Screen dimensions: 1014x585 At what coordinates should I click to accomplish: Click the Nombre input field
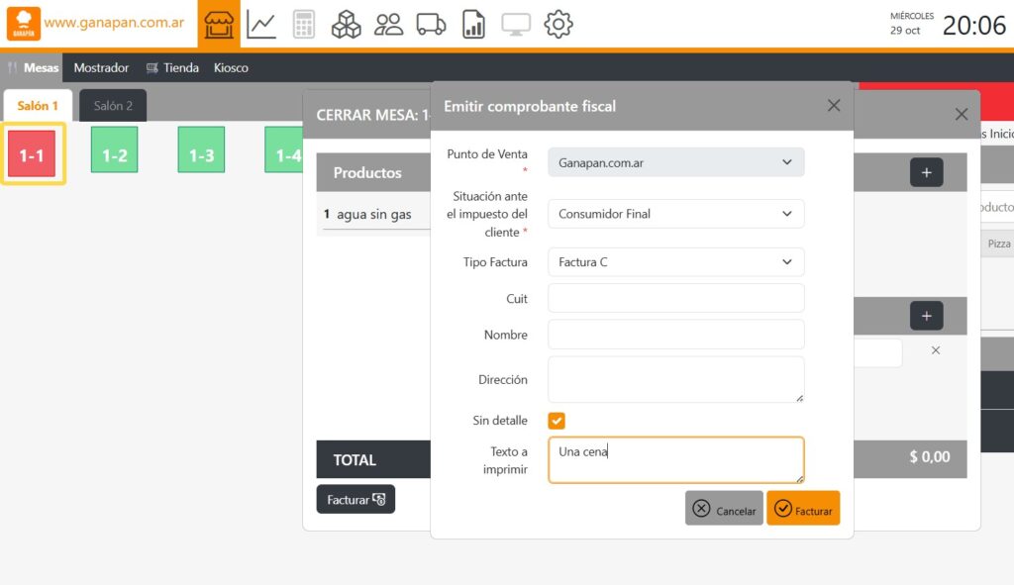click(675, 335)
